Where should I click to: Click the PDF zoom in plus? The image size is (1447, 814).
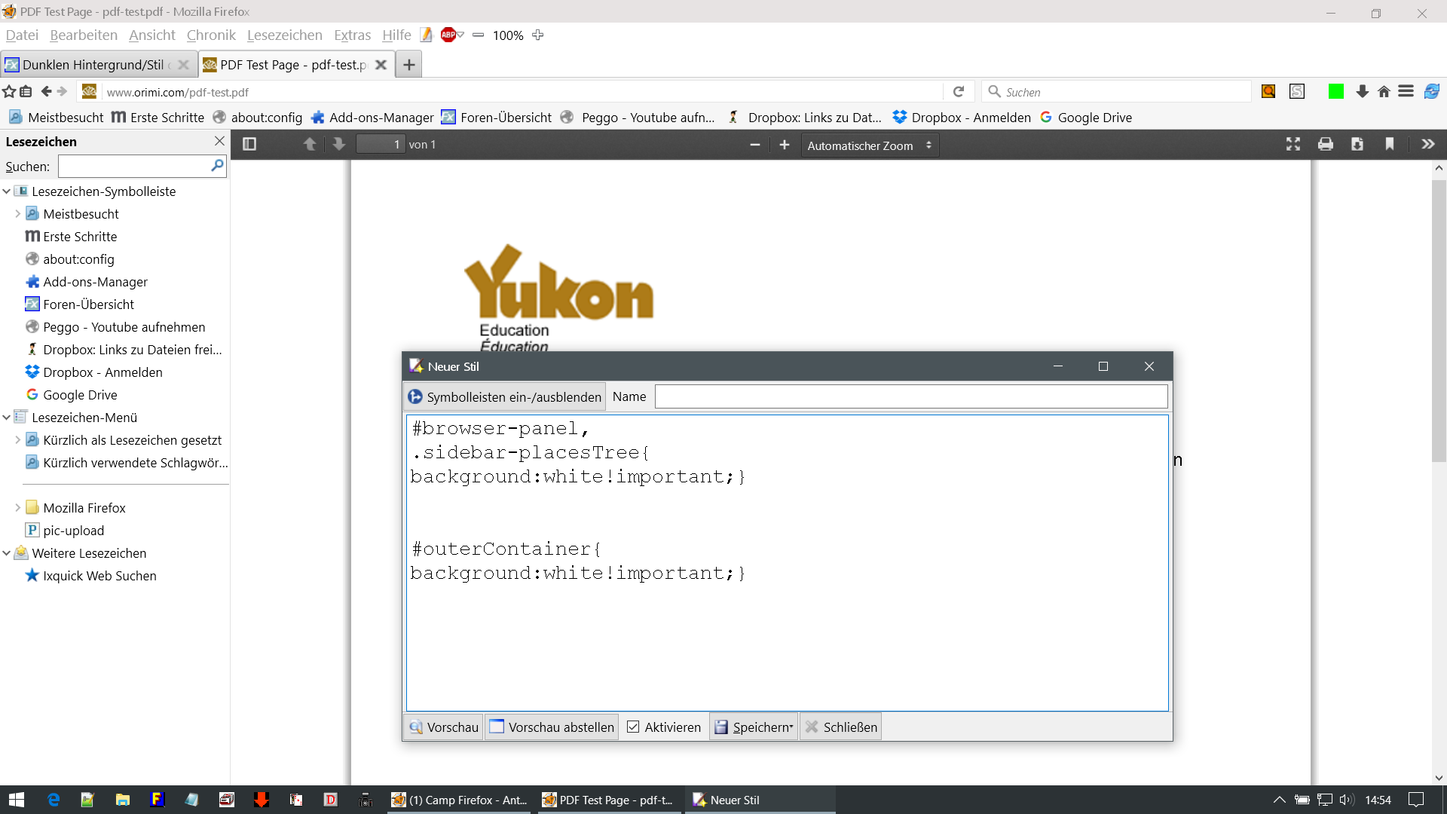point(784,145)
